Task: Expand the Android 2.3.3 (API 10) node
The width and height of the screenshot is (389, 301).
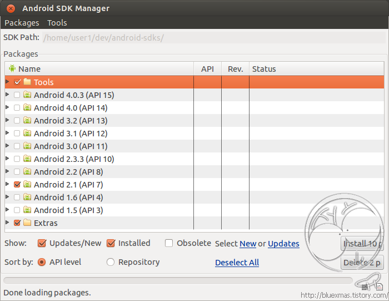Action: click(x=7, y=159)
